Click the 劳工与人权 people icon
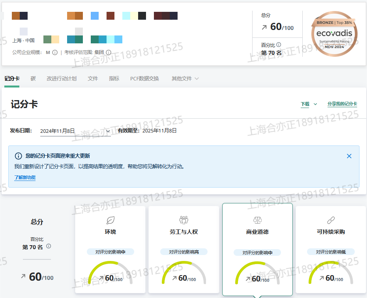The image size is (367, 298). tap(183, 220)
